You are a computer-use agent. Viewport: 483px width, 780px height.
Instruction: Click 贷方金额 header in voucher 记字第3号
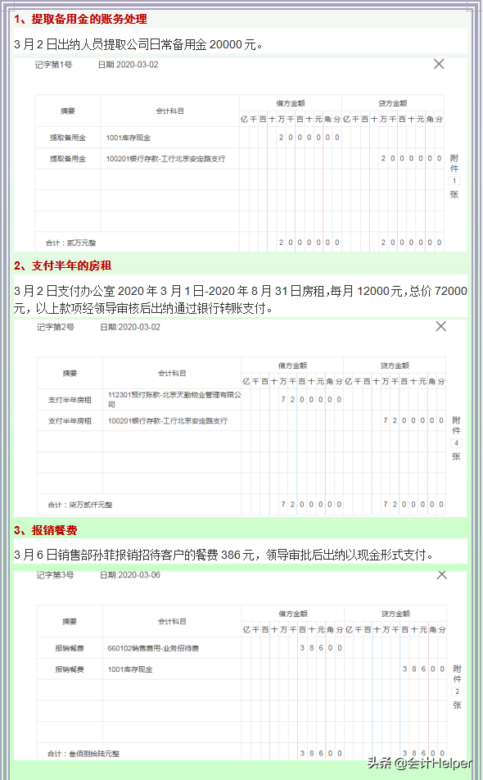point(395,614)
